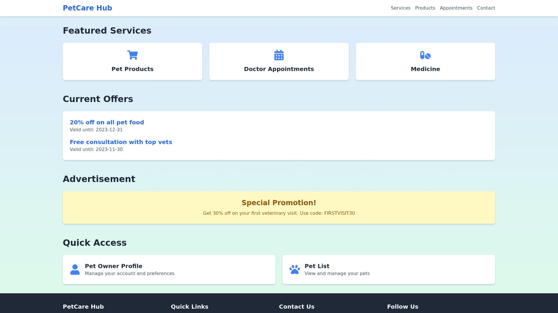Click the paw print Pet List icon
The width and height of the screenshot is (558, 313).
(295, 270)
